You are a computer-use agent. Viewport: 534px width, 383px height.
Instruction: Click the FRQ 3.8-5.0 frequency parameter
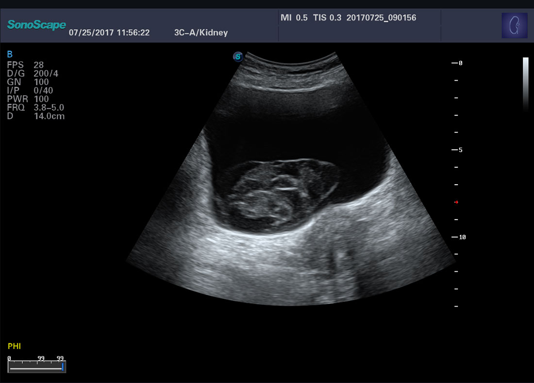pyautogui.click(x=35, y=107)
